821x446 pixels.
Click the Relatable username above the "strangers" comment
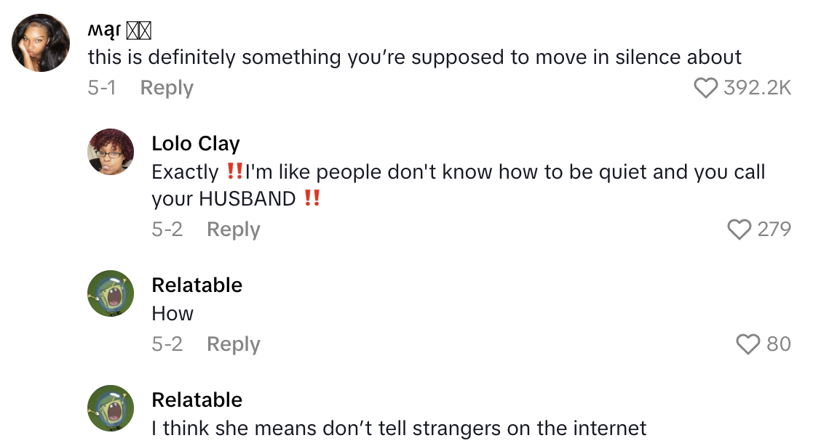197,400
